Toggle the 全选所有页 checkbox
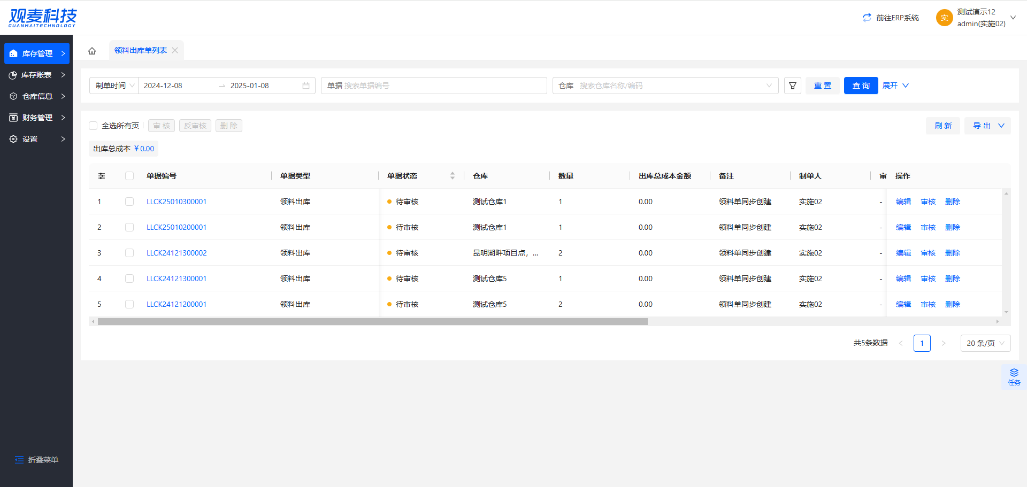Screen dimensions: 1027x487 [x=93, y=126]
